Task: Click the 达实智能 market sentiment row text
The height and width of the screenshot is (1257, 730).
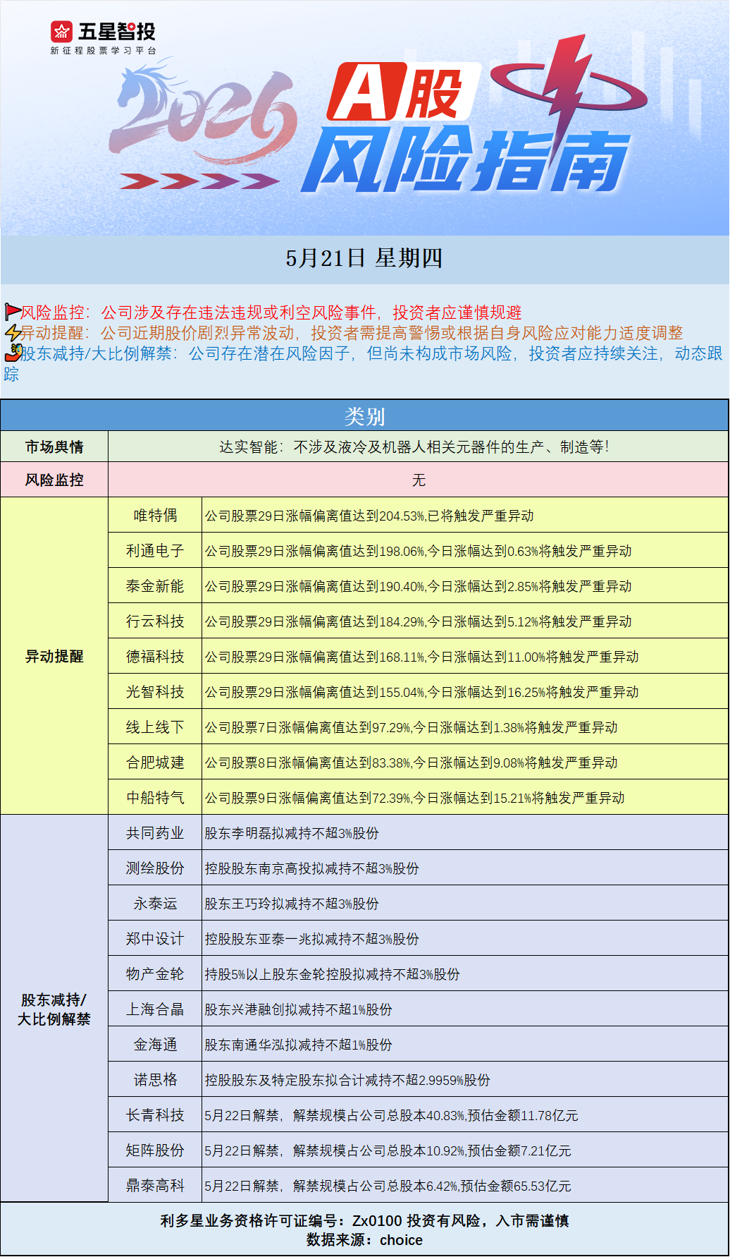Action: click(x=414, y=447)
